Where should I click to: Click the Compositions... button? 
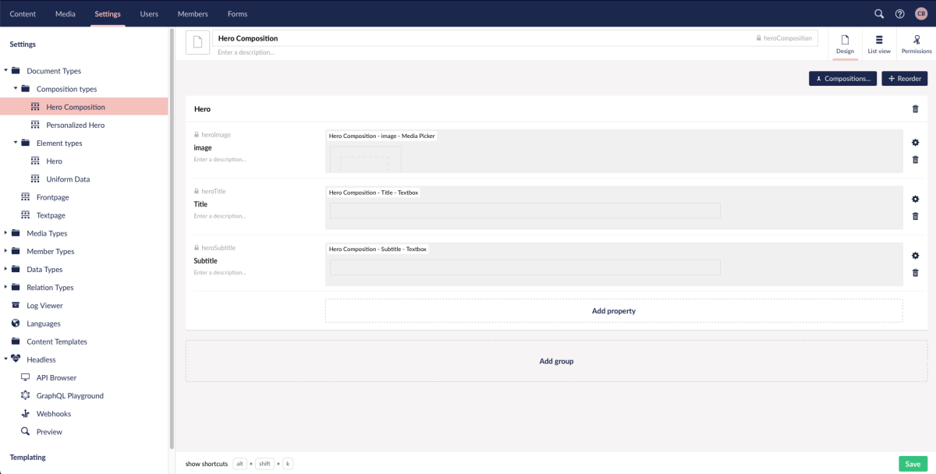(843, 79)
